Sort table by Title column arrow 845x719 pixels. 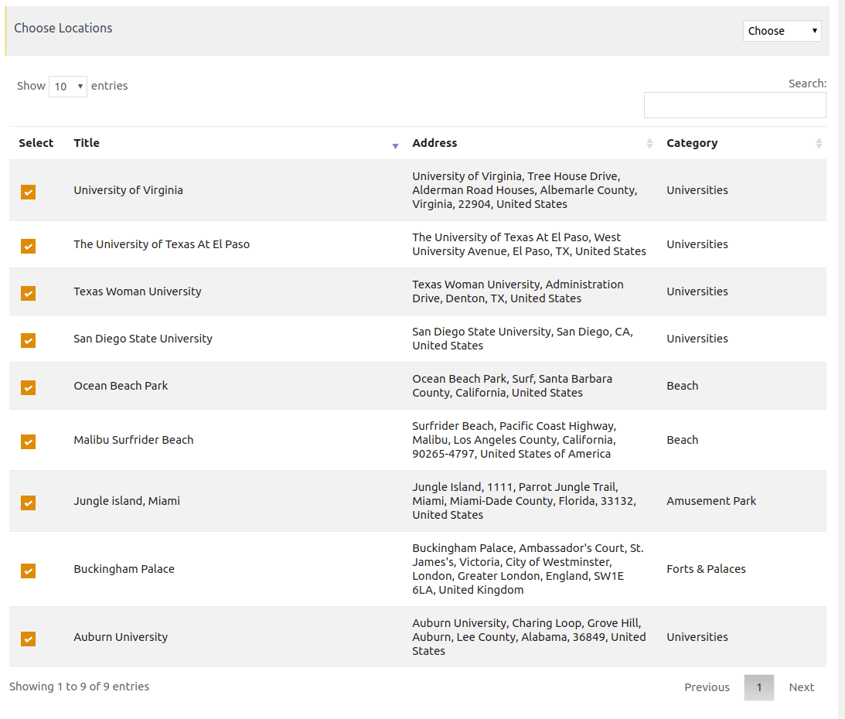click(x=395, y=145)
